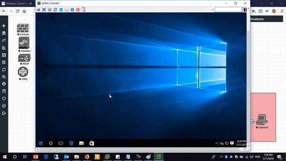Viewport: 286px width, 161px height.
Task: Expand hidden tray icons in the guest taskbar
Action: tap(217, 143)
